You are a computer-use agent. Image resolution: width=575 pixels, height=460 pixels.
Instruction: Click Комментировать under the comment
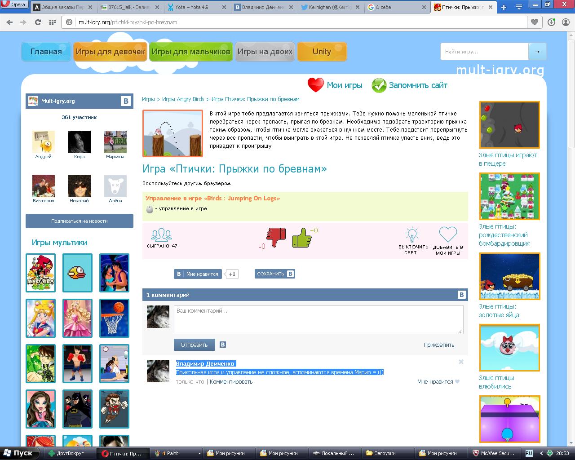pyautogui.click(x=231, y=382)
